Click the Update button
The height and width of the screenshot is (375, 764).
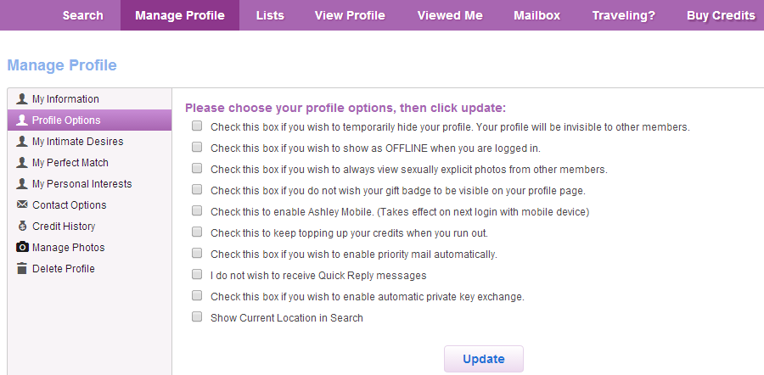click(x=483, y=359)
